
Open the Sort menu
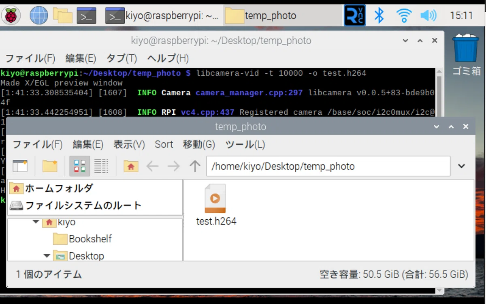164,144
